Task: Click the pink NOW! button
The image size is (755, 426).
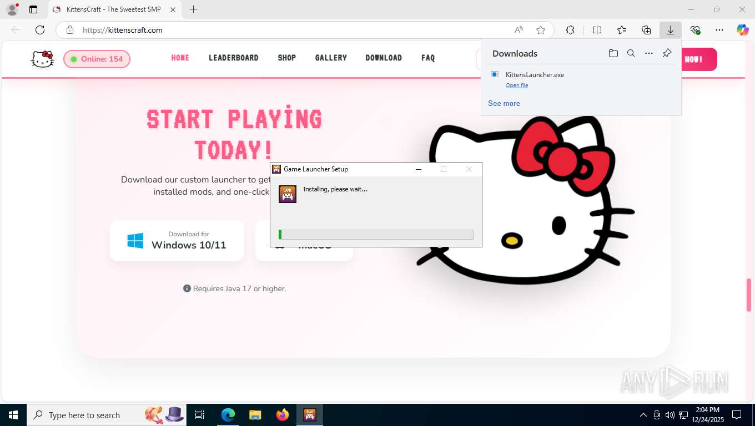Action: pos(699,59)
